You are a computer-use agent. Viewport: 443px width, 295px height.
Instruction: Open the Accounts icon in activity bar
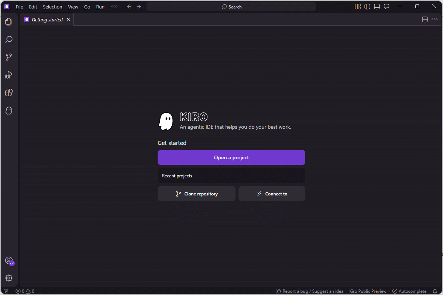click(x=9, y=261)
